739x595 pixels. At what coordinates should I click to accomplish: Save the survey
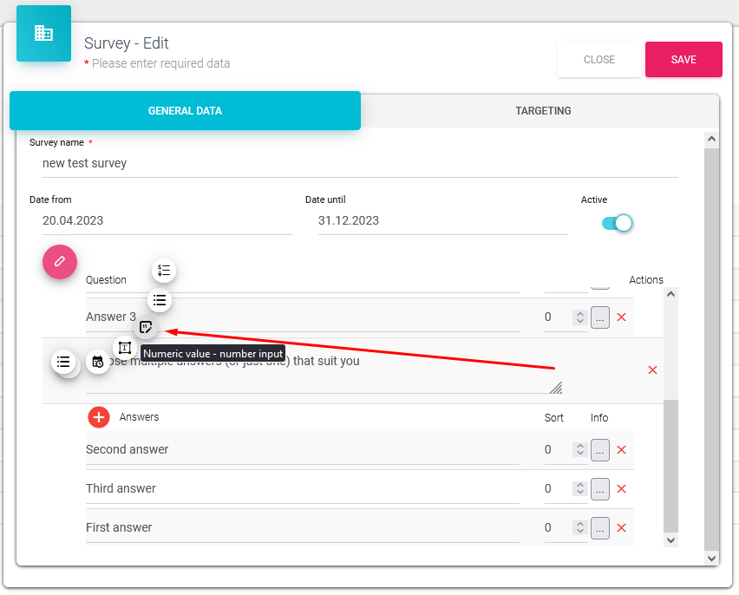click(x=683, y=60)
